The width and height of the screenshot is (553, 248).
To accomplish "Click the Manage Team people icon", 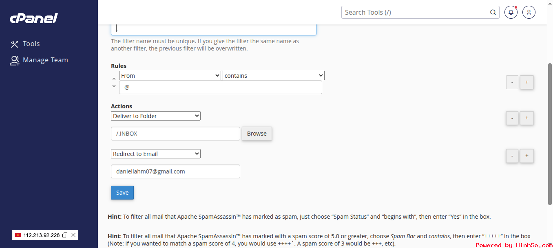I will pyautogui.click(x=15, y=60).
